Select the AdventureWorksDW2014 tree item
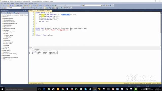162x91 pixels. pyautogui.click(x=10, y=24)
